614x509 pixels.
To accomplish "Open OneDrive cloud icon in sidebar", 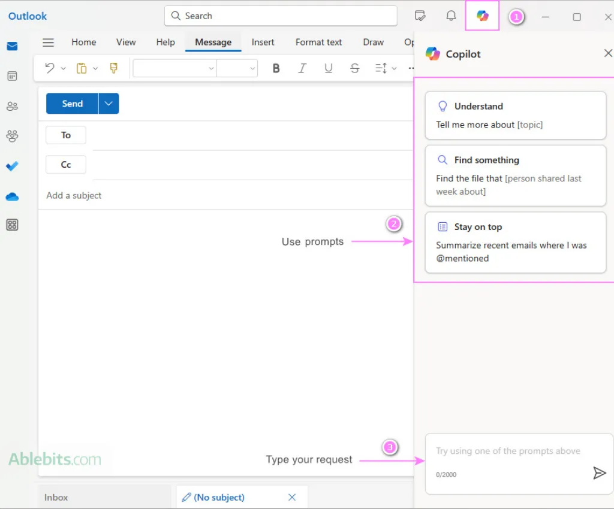I will pos(12,196).
